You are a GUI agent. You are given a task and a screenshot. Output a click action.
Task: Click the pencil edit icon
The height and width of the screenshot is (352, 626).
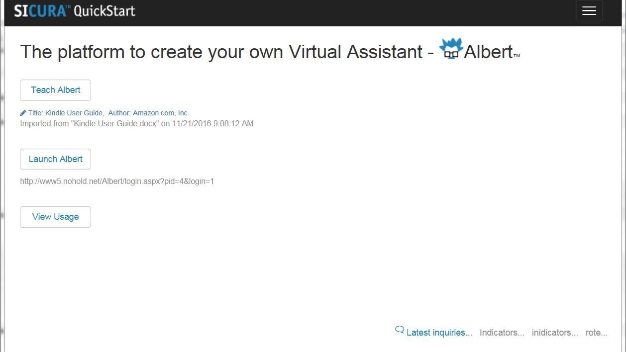23,113
